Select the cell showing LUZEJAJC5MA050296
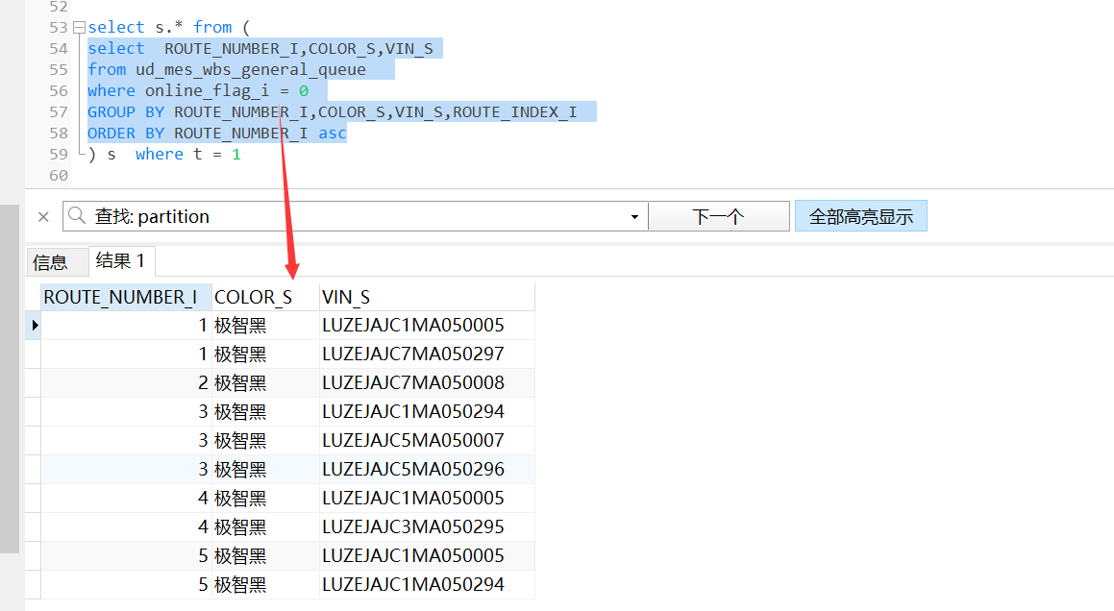This screenshot has width=1114, height=611. 404,469
